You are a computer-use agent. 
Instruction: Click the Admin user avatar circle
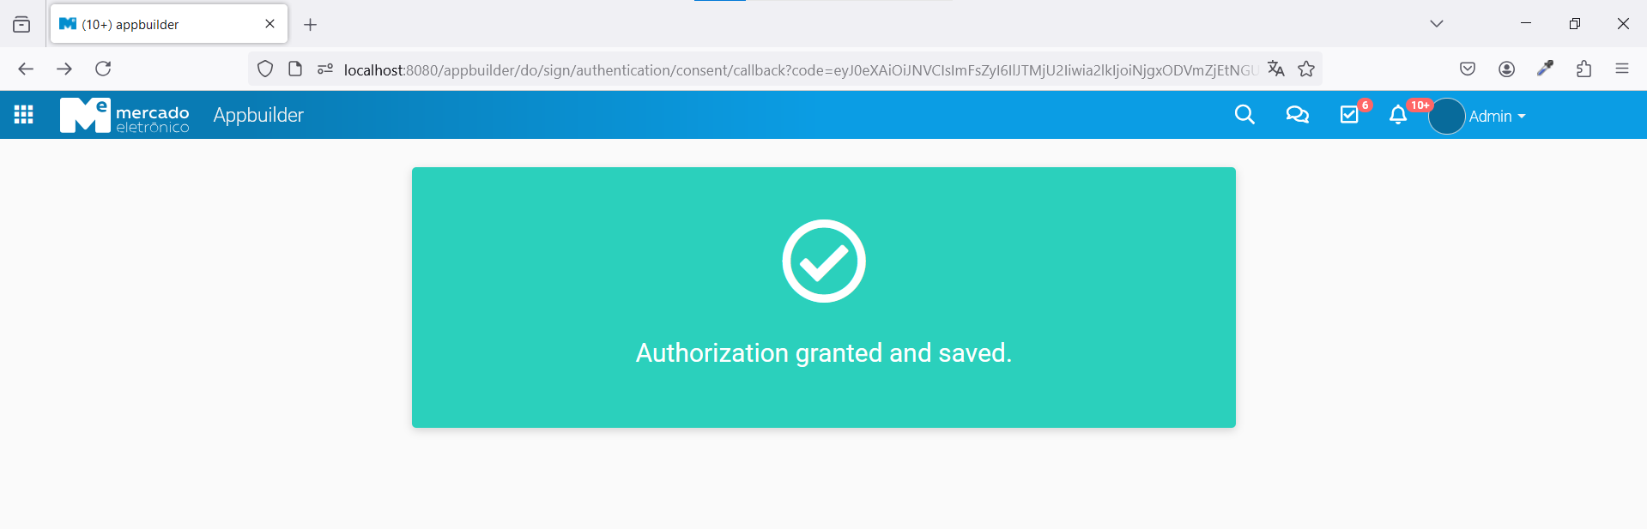click(x=1447, y=117)
